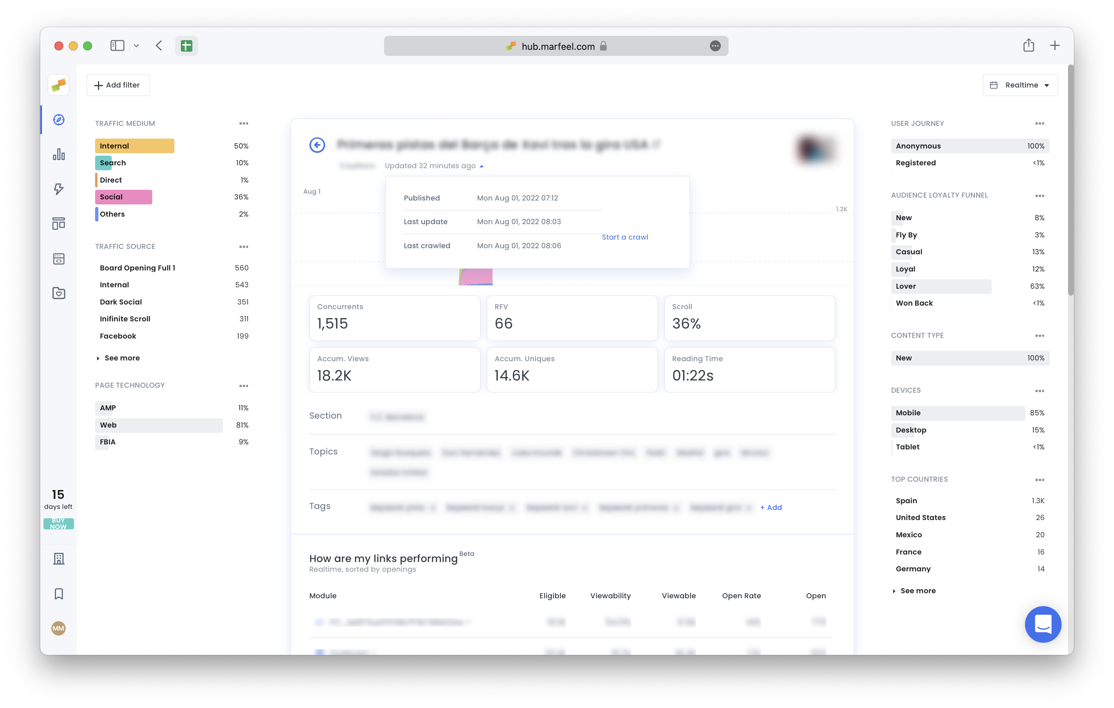Viewport: 1114px width, 708px height.
Task: Click the Add filter button
Action: [117, 85]
